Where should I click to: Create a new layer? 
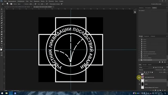162,90
